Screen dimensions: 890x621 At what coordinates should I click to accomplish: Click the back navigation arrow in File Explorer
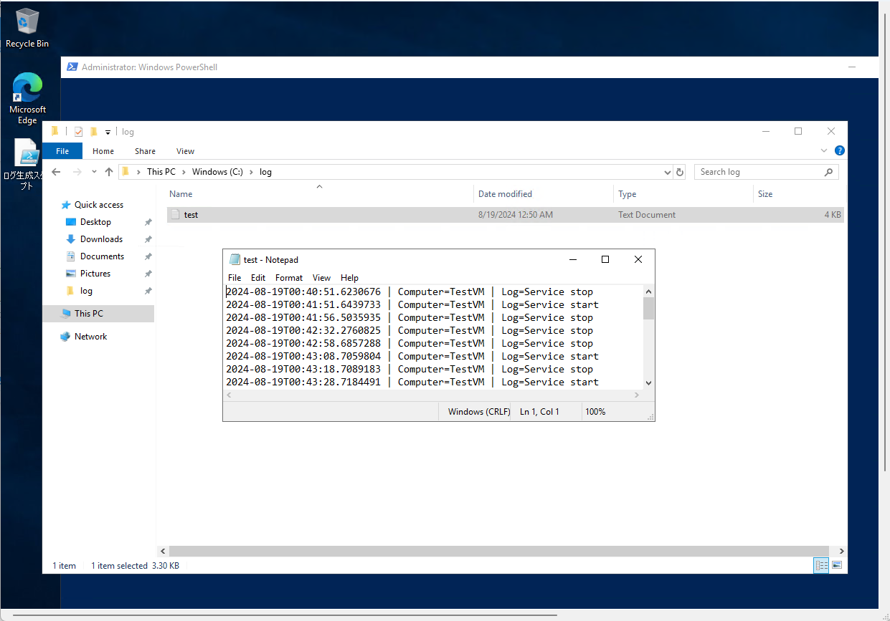(55, 171)
